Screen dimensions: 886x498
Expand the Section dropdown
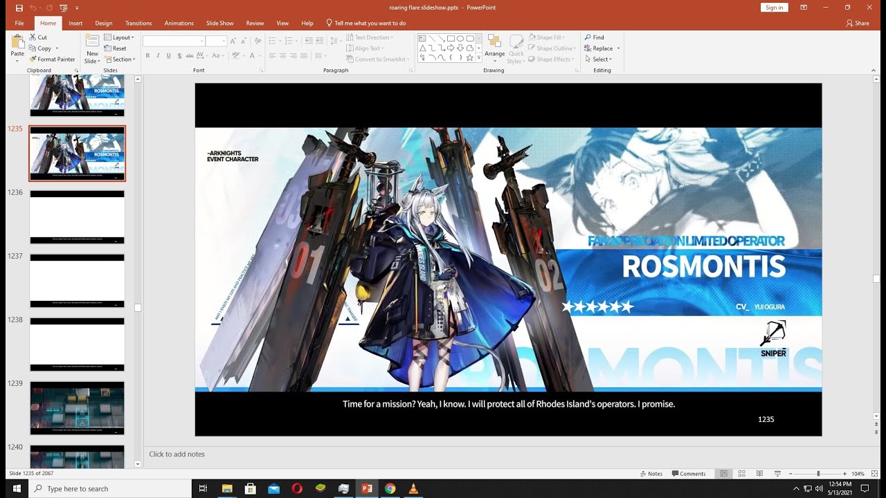click(x=120, y=59)
